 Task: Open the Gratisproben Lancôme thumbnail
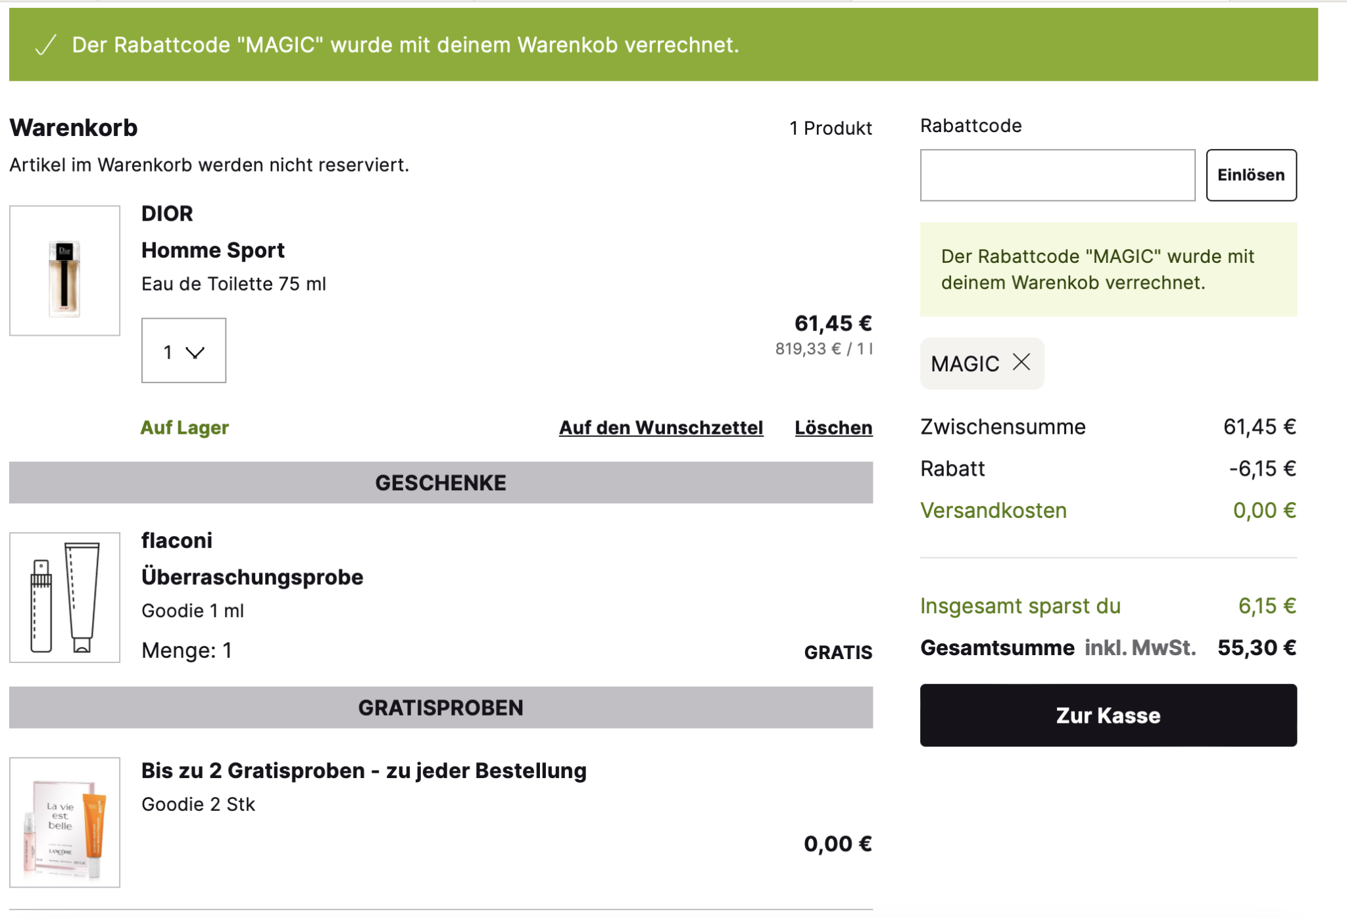click(x=64, y=822)
